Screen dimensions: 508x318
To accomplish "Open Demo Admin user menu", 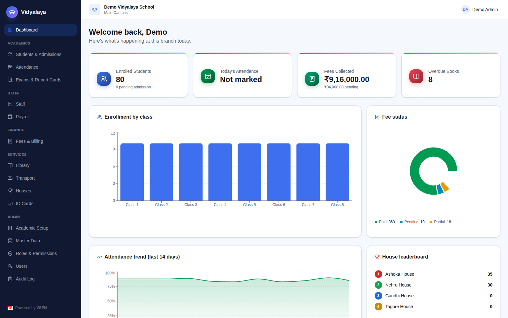I will (x=479, y=10).
